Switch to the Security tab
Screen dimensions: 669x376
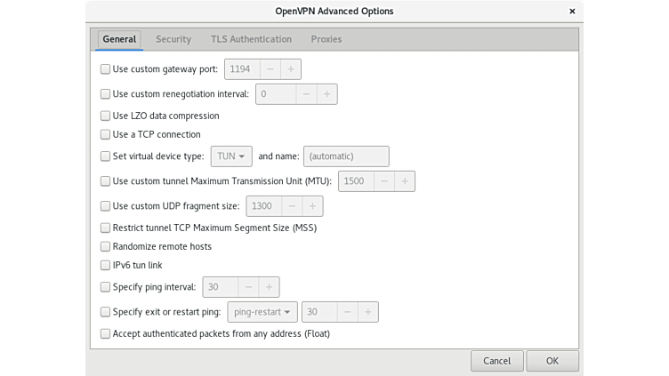tap(173, 39)
